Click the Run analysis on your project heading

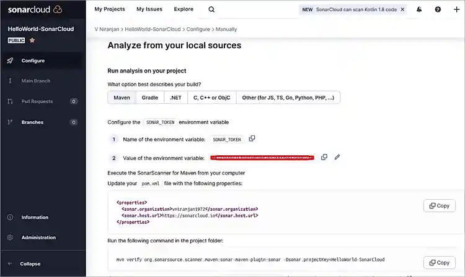coord(147,70)
